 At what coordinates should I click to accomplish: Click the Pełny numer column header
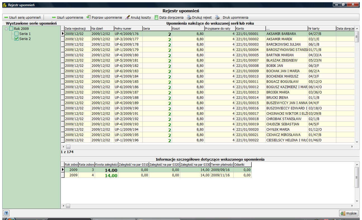(128, 29)
